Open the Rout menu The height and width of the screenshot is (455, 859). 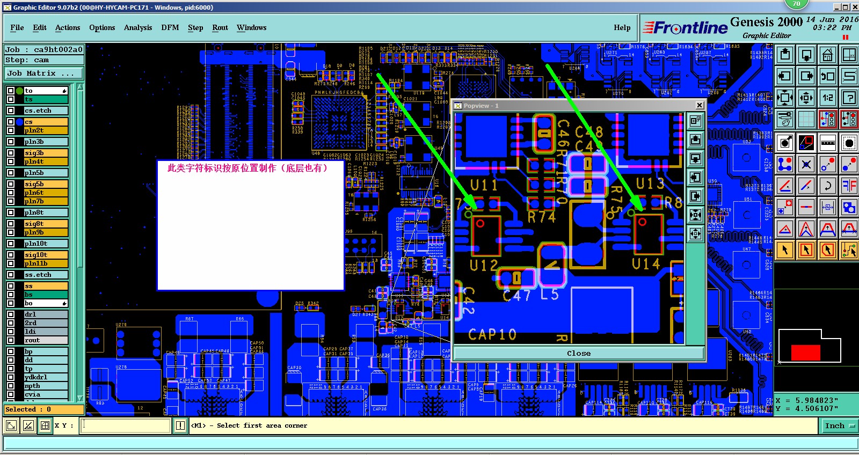click(220, 28)
